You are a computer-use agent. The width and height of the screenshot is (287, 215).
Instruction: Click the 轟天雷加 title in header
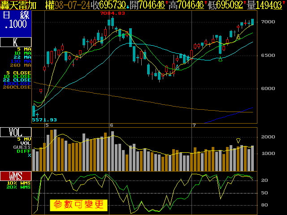tap(20, 5)
